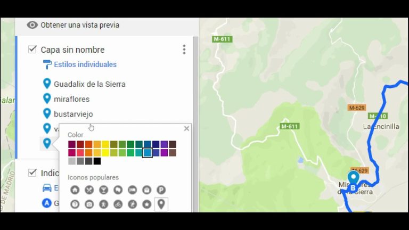
Task: Select the parking P icon
Action: 161,190
